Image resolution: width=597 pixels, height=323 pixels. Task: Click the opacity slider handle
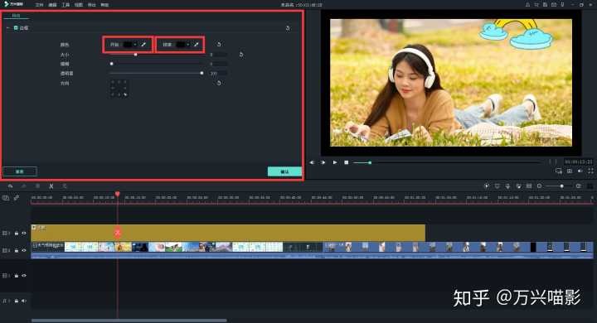[x=201, y=73]
